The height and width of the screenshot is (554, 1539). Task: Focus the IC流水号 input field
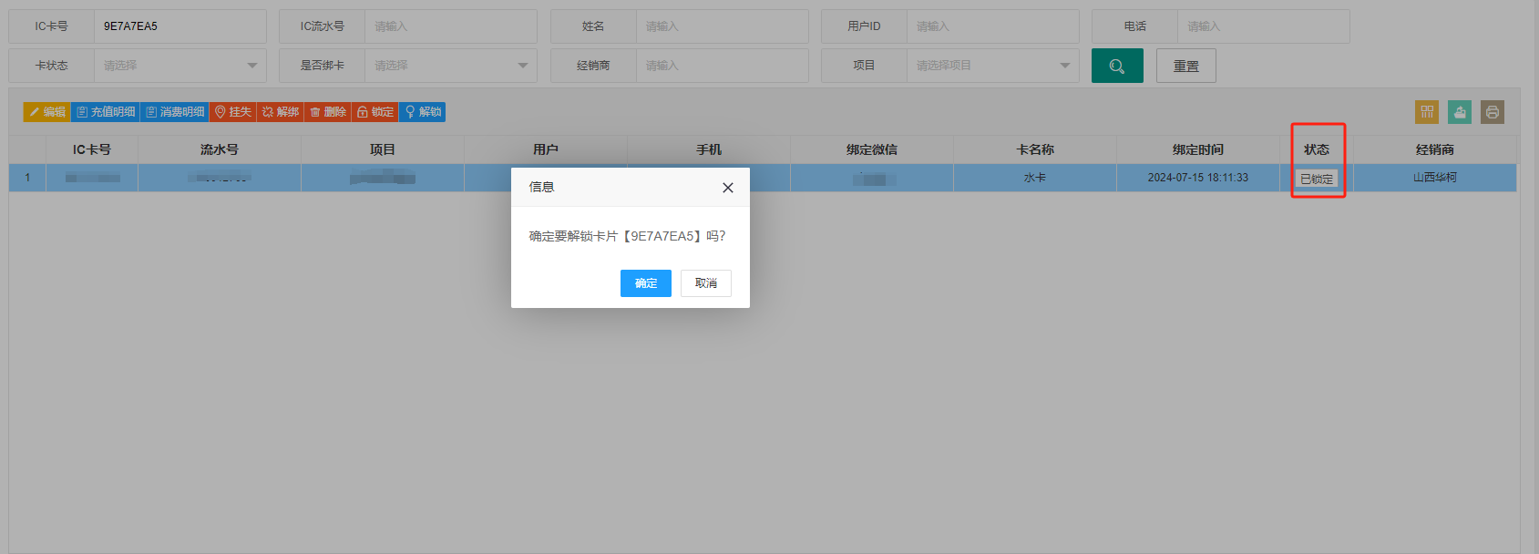coord(451,26)
